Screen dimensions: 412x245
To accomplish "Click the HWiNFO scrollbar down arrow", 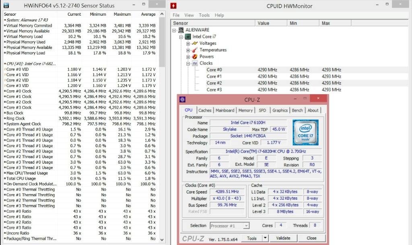I will tap(162, 239).
